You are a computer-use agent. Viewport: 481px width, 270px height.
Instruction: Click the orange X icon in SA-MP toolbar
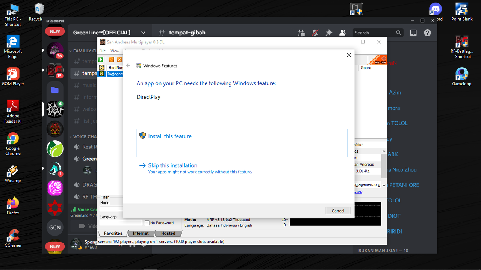[x=119, y=59]
